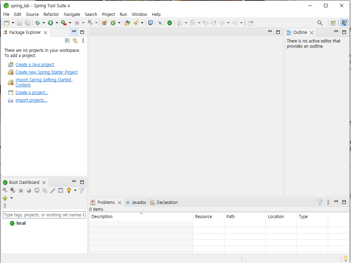
Task: Click the Run with toolbox (external tools) icon
Action: [x=64, y=23]
